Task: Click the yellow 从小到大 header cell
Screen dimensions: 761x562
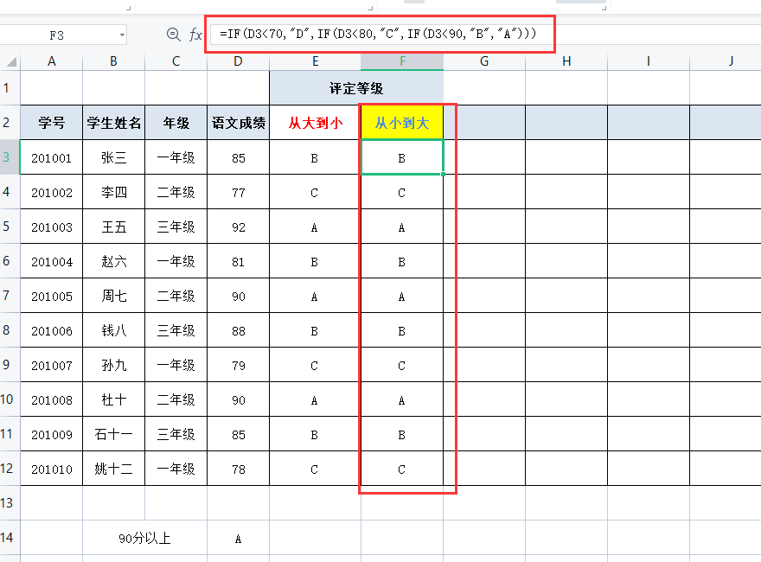Action: [402, 122]
